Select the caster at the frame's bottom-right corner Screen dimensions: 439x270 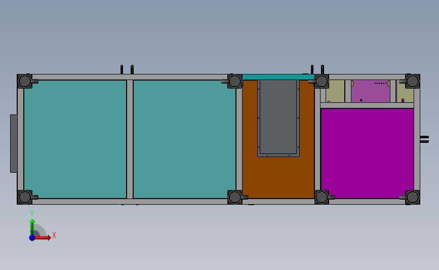tap(412, 197)
